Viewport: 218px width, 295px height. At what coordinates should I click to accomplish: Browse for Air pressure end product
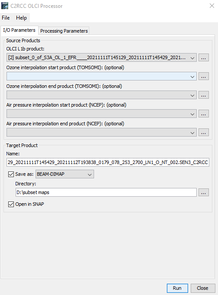click(204, 132)
